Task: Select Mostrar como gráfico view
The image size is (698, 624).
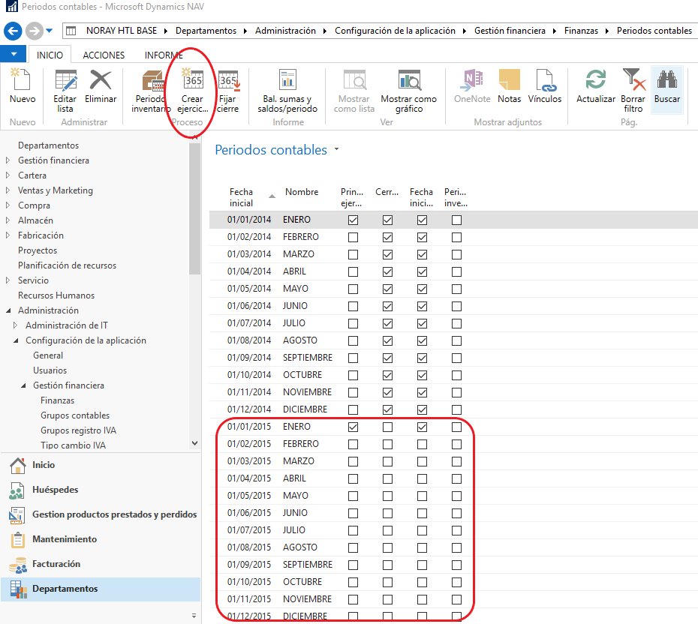Action: pyautogui.click(x=408, y=91)
